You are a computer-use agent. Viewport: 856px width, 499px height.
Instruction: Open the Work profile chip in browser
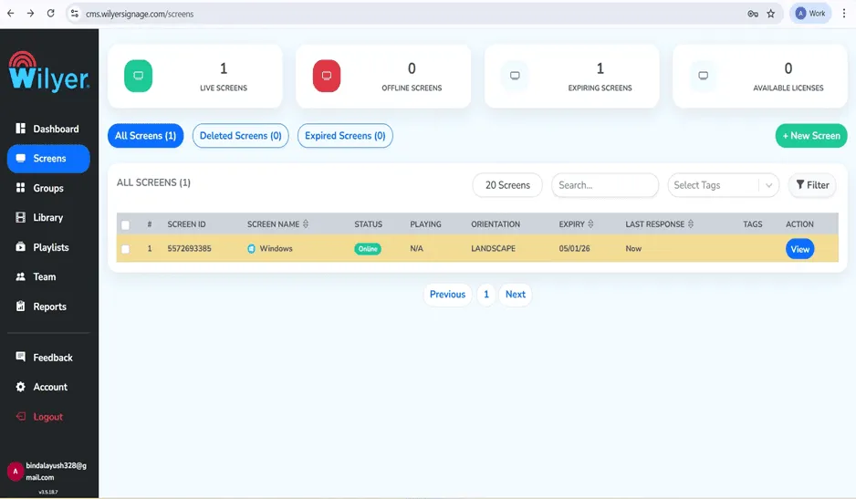pyautogui.click(x=810, y=13)
